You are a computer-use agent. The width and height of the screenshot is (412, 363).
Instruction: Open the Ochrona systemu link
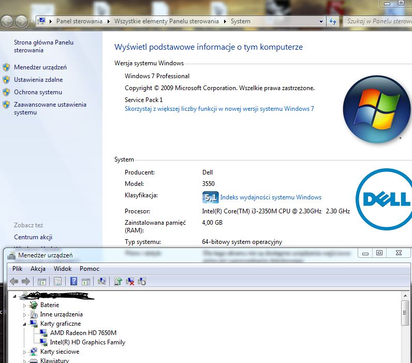[x=38, y=92]
